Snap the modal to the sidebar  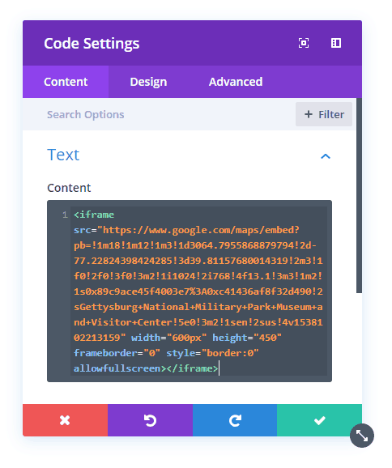tap(336, 43)
